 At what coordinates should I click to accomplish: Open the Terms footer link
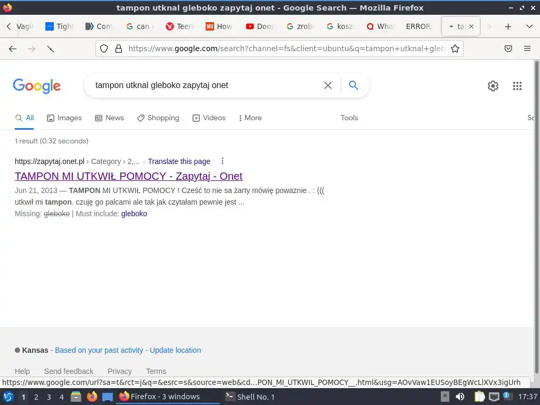[x=156, y=371]
